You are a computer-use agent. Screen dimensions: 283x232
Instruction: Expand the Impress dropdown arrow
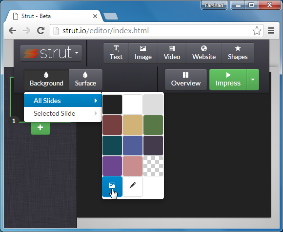[x=253, y=80]
